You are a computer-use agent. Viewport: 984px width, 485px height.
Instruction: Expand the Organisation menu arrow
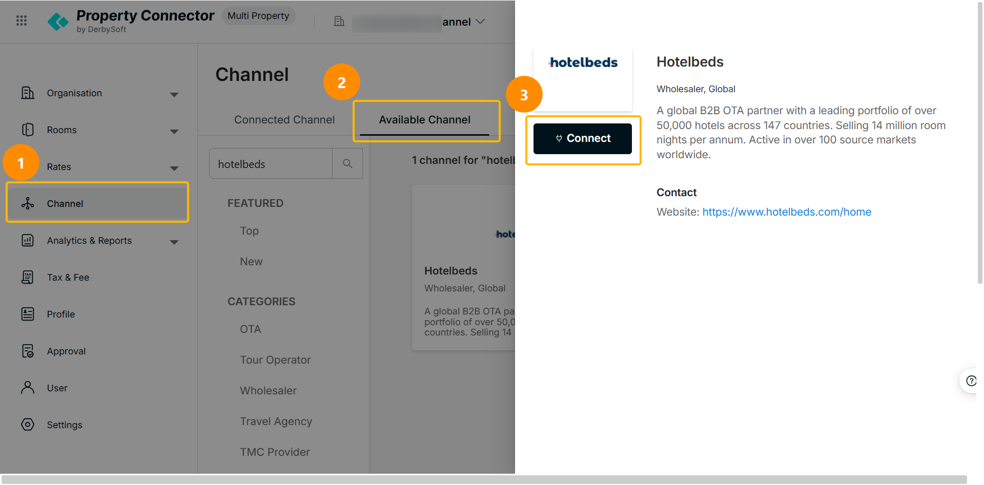(x=174, y=95)
